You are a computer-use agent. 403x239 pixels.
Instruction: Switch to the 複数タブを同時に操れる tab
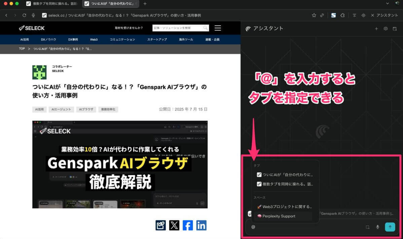(52, 4)
